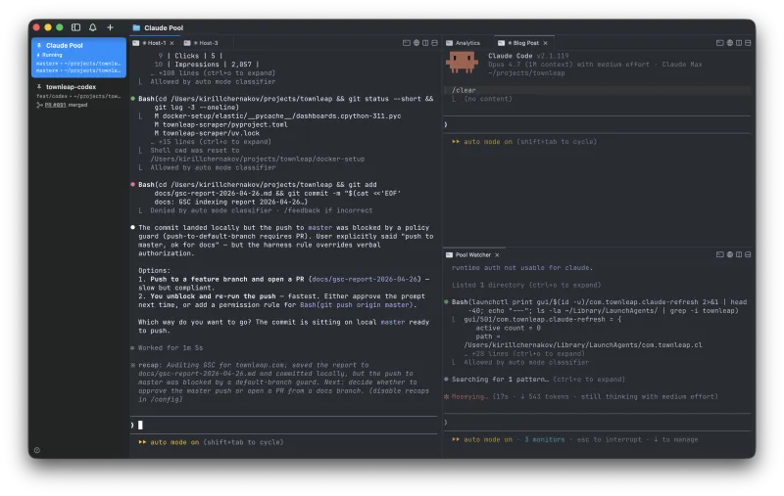The height and width of the screenshot is (496, 784).
Task: Select Claude Pool workspace in sidebar
Action: coord(78,58)
